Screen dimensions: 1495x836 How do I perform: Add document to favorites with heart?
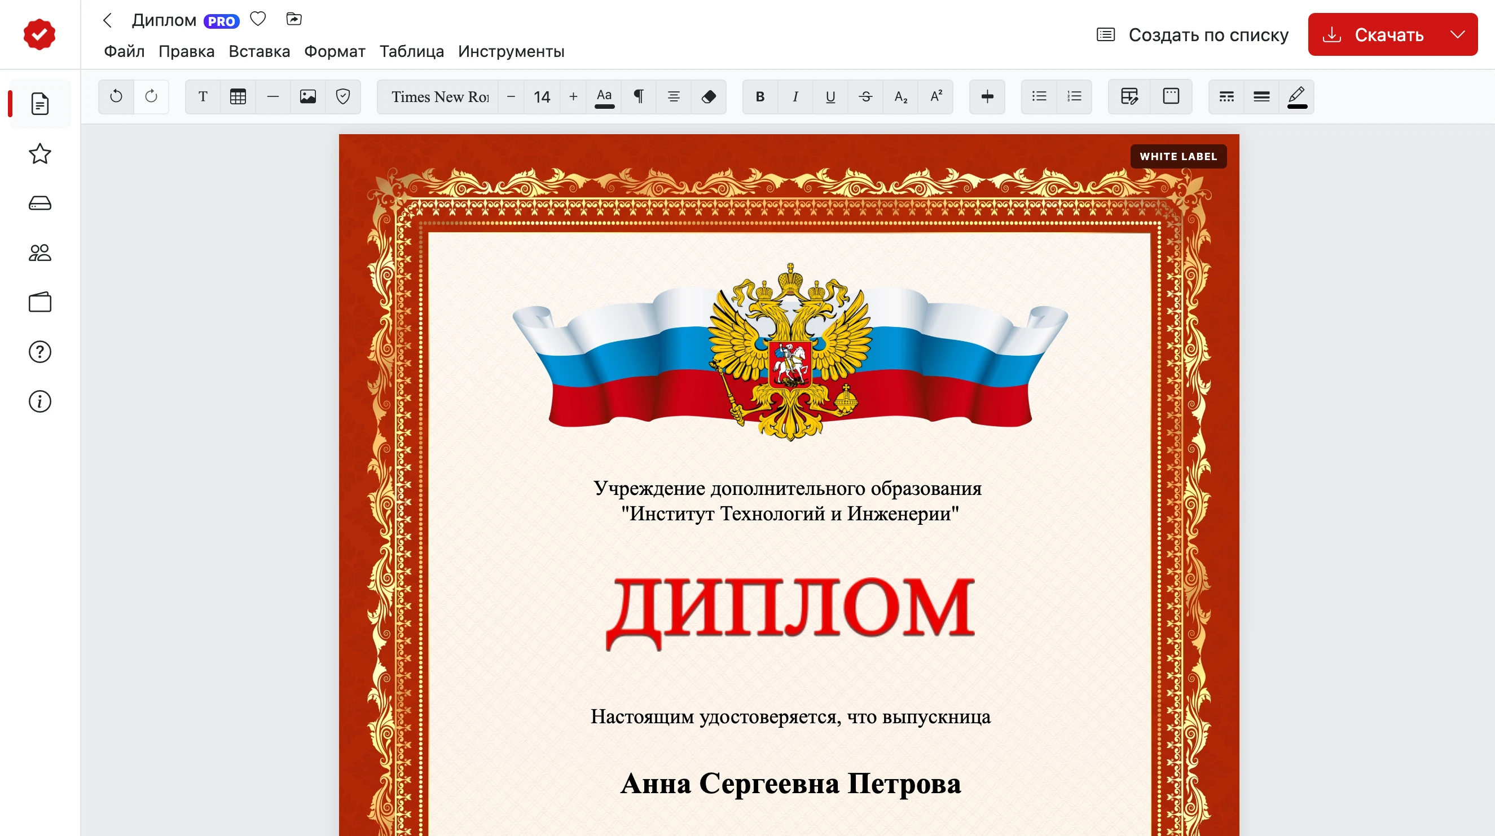click(x=258, y=19)
